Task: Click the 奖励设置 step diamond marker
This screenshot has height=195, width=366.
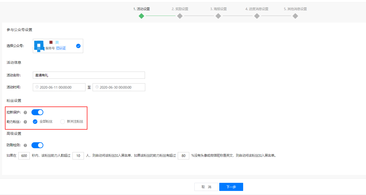Action: click(x=180, y=16)
